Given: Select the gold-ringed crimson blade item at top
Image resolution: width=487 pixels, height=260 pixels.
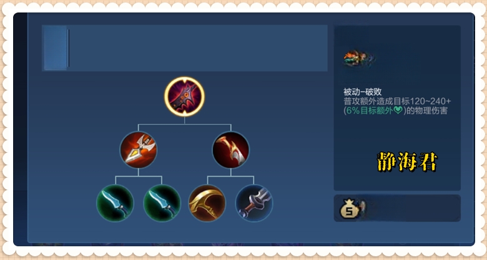Looking at the screenshot, I should (184, 97).
